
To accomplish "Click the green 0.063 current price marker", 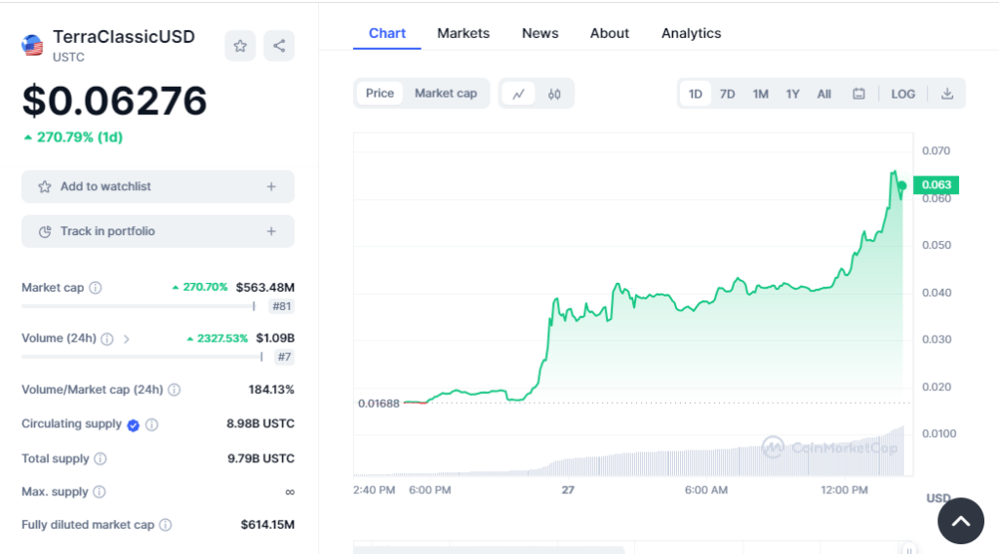I will (x=936, y=184).
